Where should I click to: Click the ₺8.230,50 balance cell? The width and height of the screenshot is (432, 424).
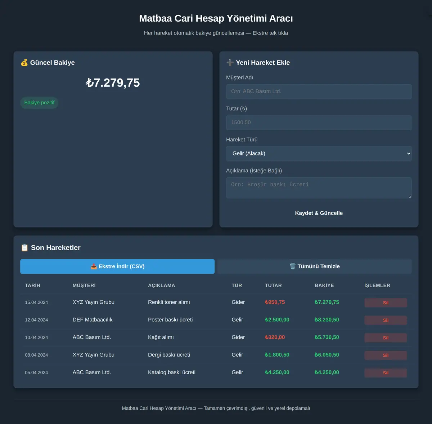click(x=327, y=320)
